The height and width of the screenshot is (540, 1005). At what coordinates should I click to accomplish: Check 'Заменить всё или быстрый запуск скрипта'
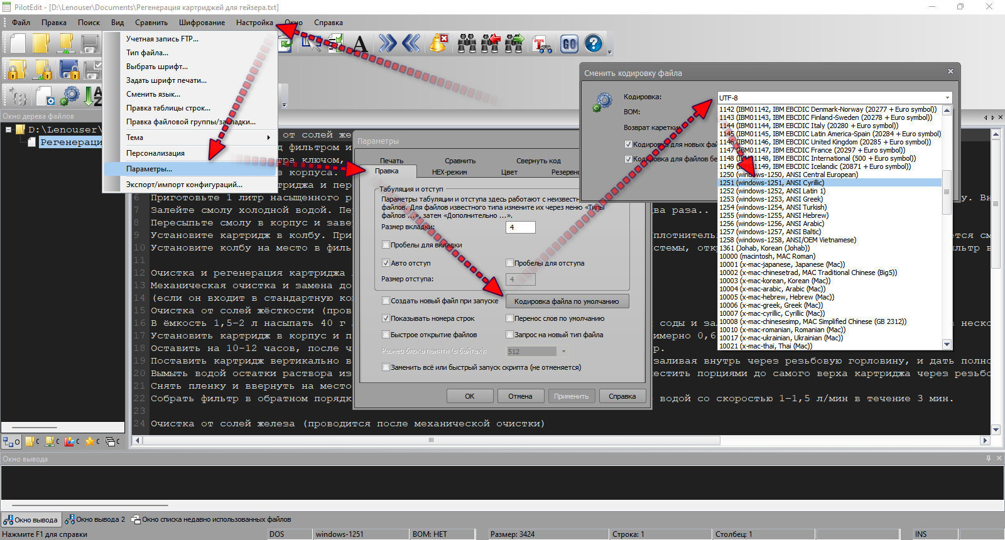pos(386,367)
